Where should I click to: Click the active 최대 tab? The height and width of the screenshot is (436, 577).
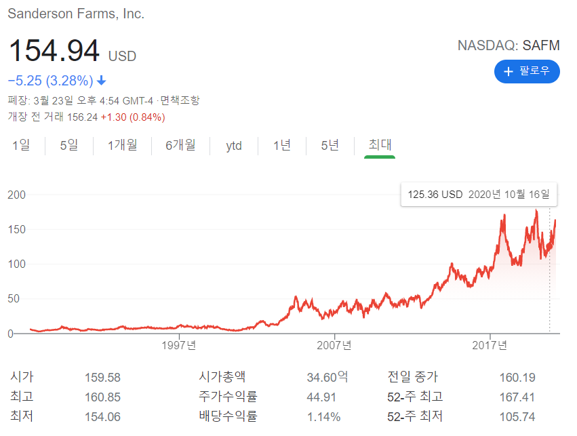[378, 145]
